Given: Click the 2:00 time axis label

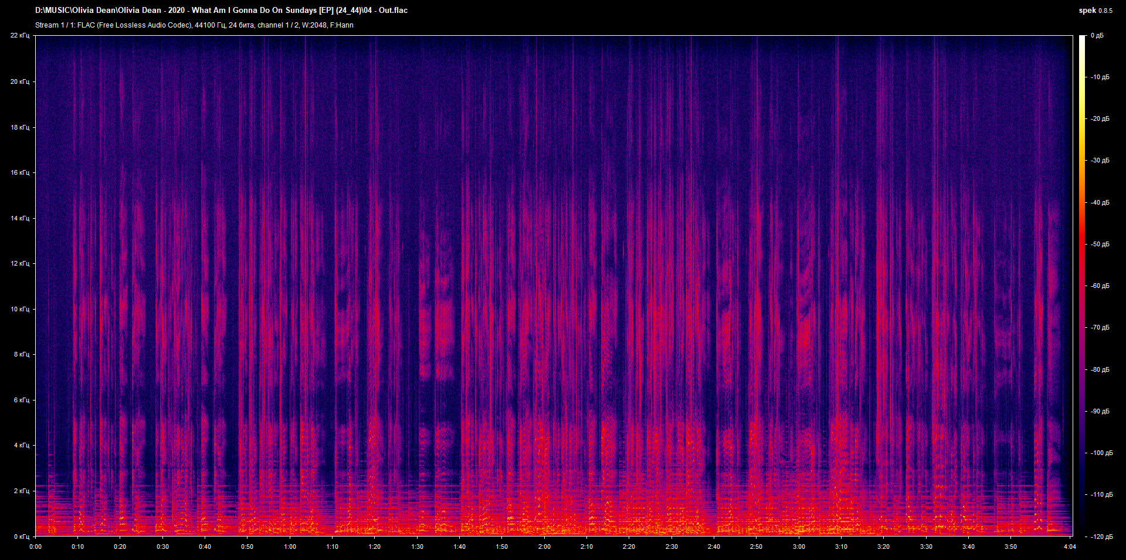Looking at the screenshot, I should click(x=544, y=547).
